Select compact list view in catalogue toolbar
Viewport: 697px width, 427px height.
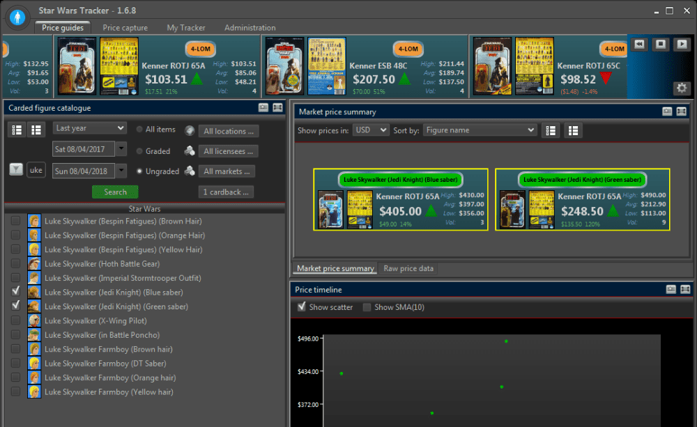[x=36, y=130]
